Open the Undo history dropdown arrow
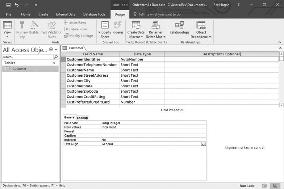The width and height of the screenshot is (284, 189). coord(21,5)
